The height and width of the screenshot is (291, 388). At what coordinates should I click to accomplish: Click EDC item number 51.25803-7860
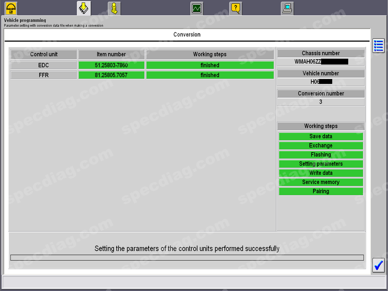tap(112, 65)
